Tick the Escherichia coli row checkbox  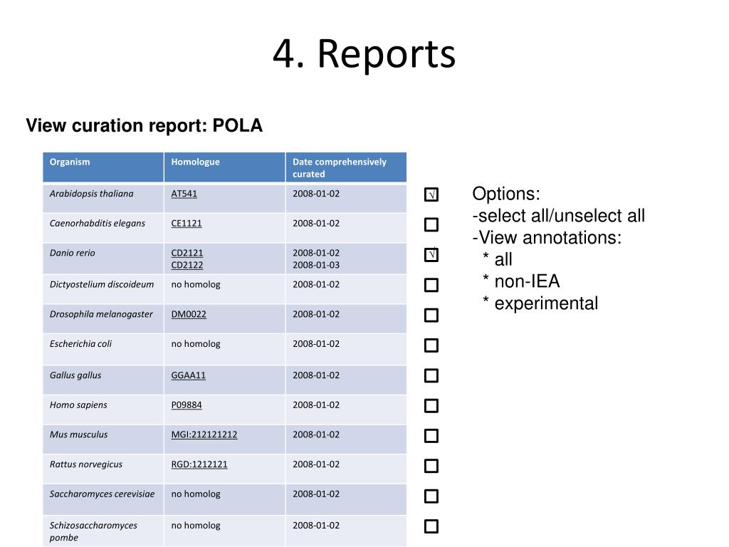[431, 345]
